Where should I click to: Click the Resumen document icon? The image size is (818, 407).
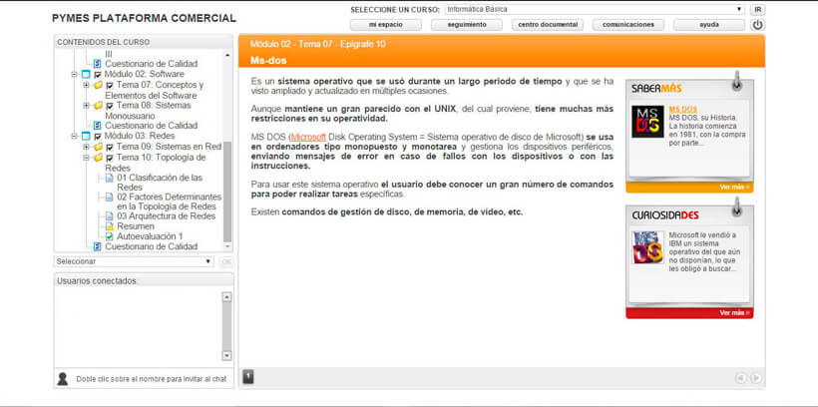coord(109,226)
